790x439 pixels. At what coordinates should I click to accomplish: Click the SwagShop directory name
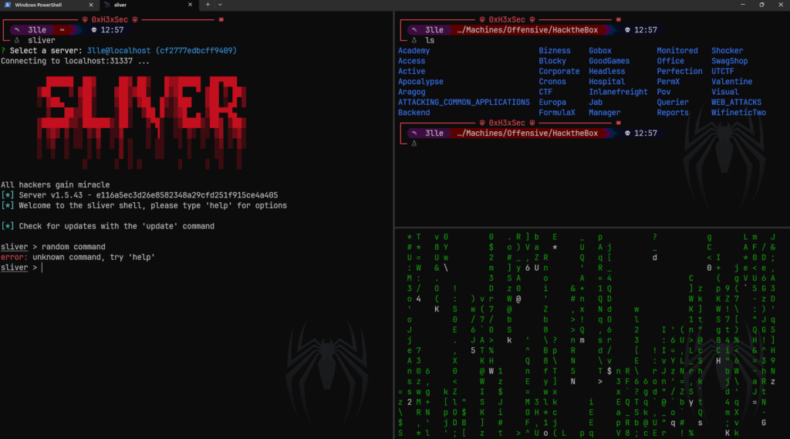coord(729,61)
